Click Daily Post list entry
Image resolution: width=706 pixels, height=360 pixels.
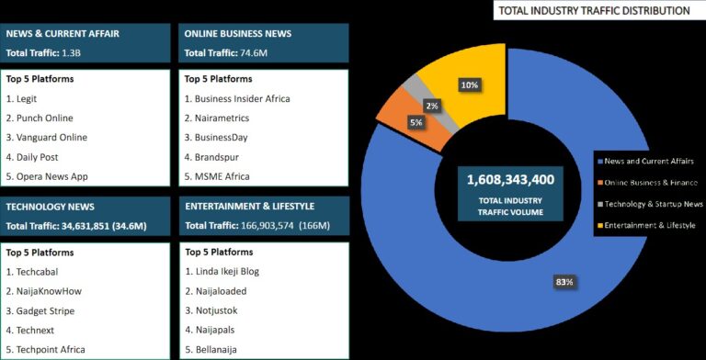pyautogui.click(x=32, y=157)
